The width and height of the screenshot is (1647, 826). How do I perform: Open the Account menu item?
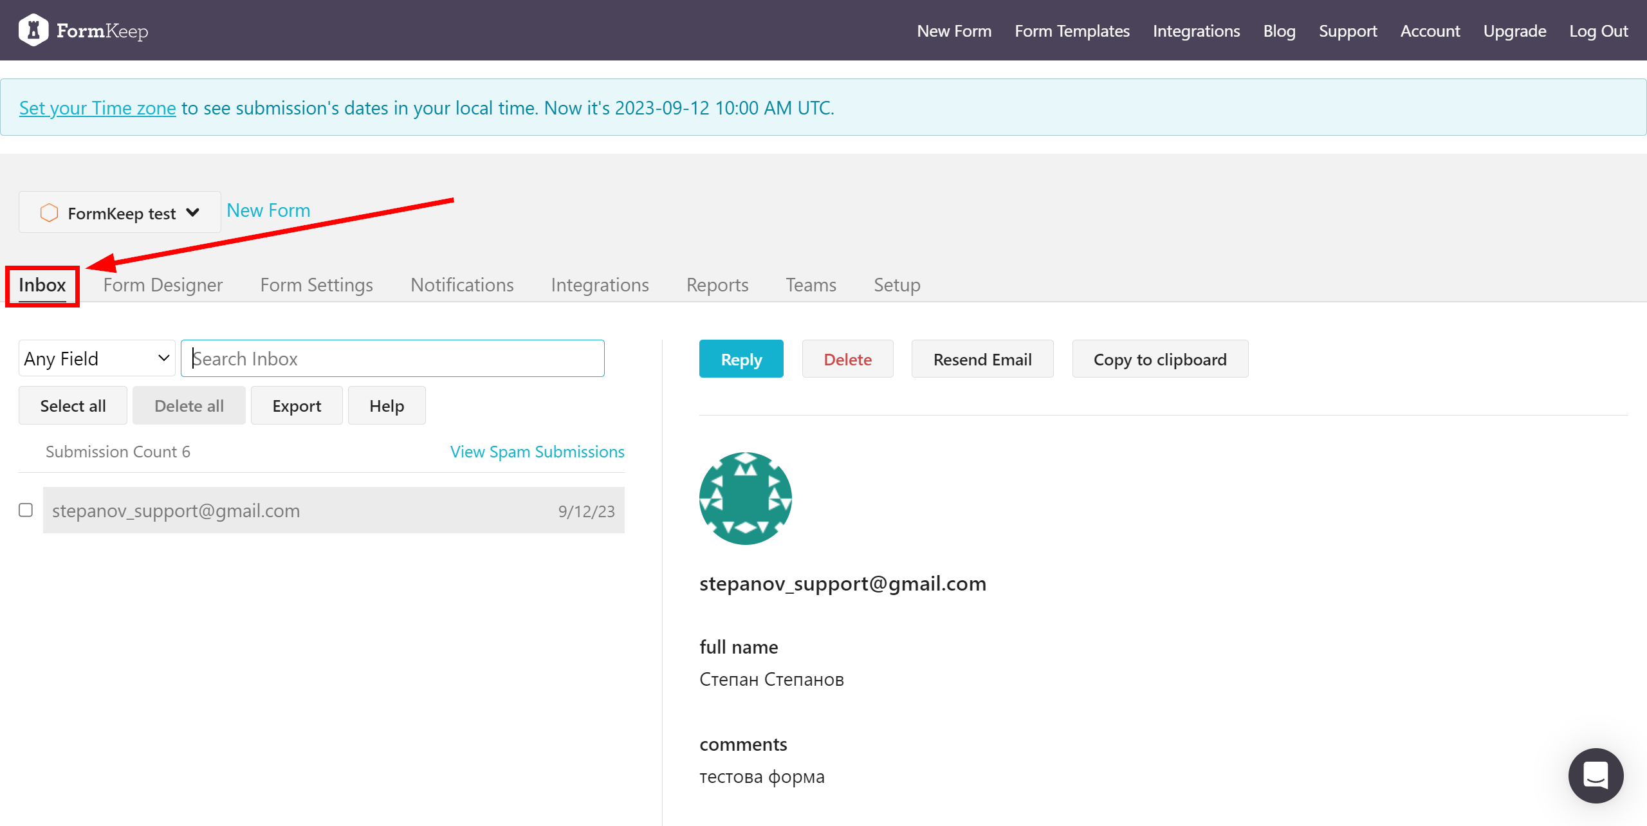pos(1430,30)
